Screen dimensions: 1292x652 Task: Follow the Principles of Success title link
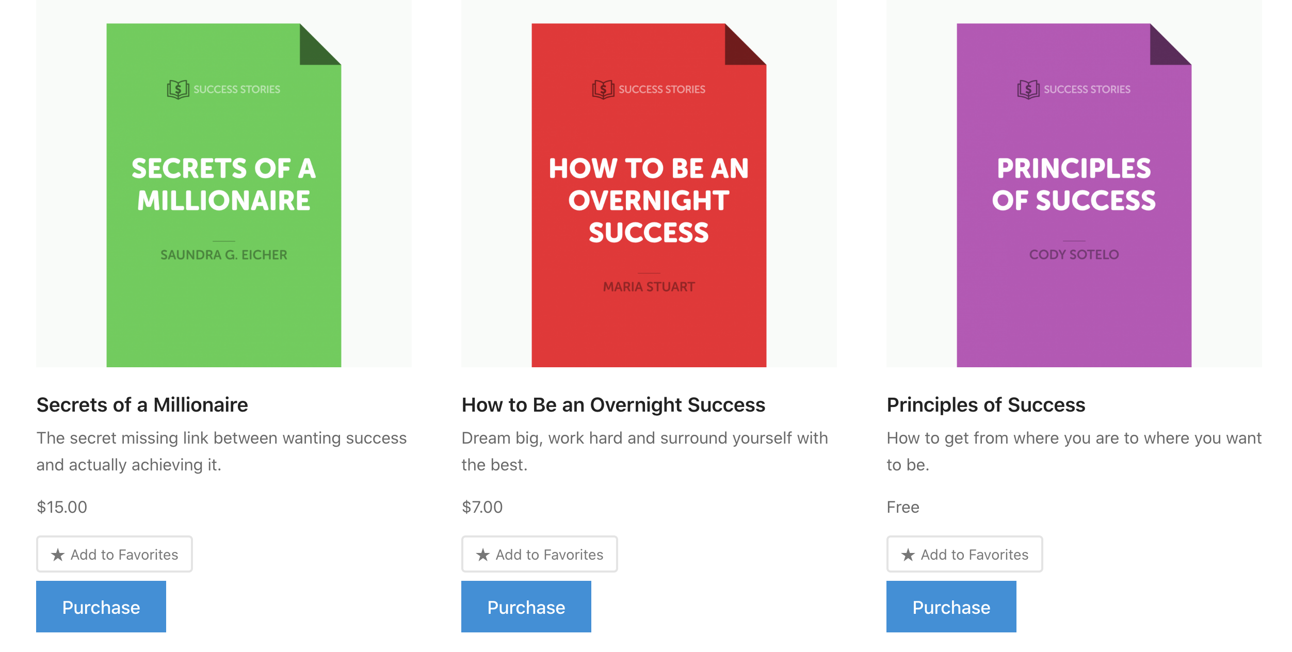coord(986,405)
